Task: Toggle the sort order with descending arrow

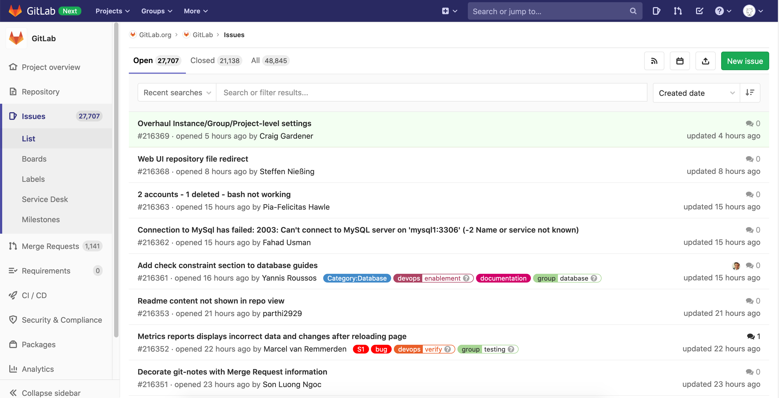Action: pyautogui.click(x=750, y=93)
